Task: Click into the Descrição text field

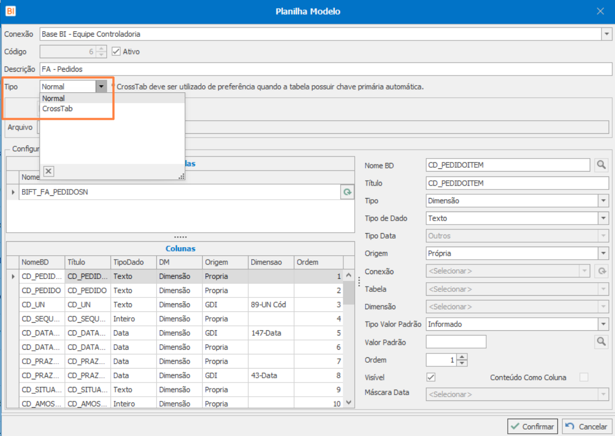Action: tap(323, 69)
